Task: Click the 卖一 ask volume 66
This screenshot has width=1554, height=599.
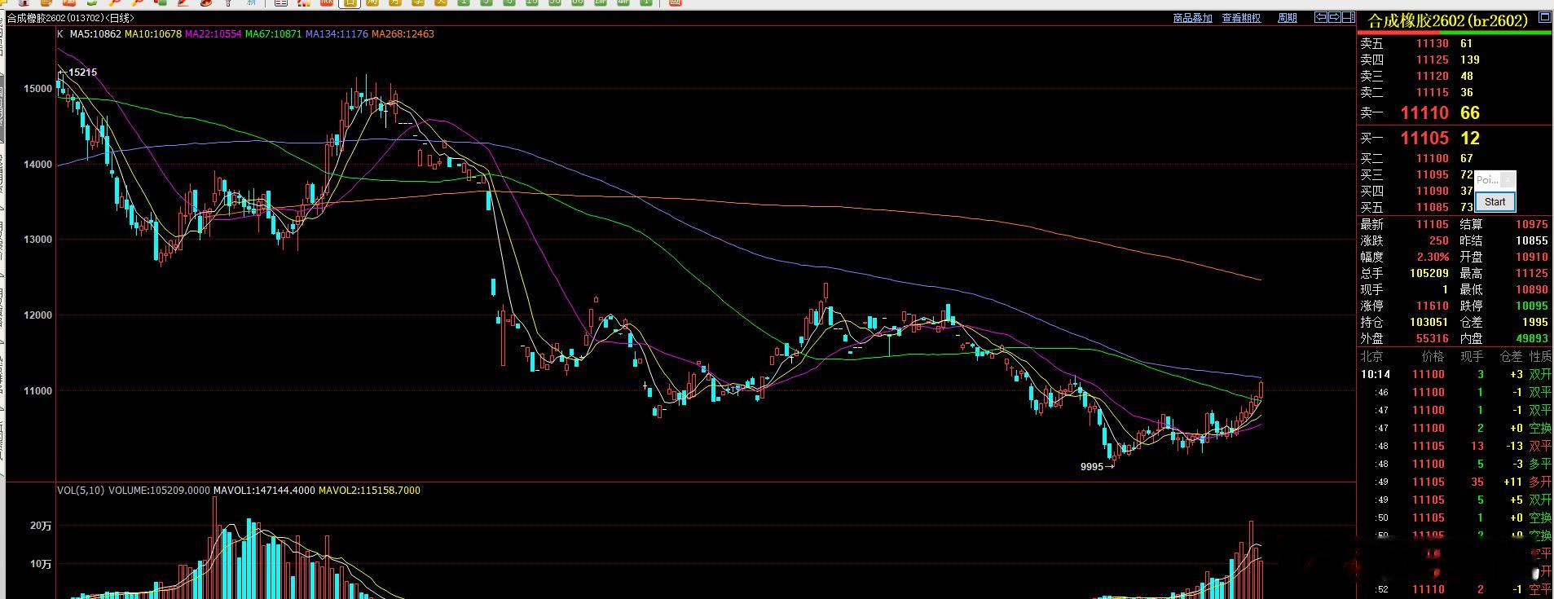Action: [x=1470, y=113]
